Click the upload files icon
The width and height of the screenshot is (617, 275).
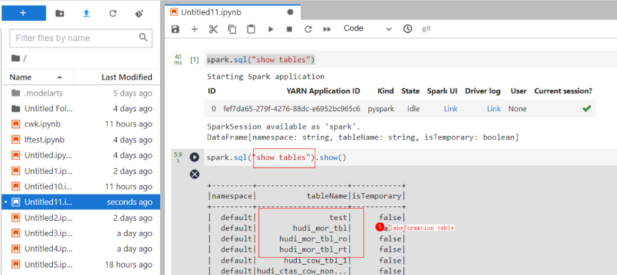pos(87,13)
